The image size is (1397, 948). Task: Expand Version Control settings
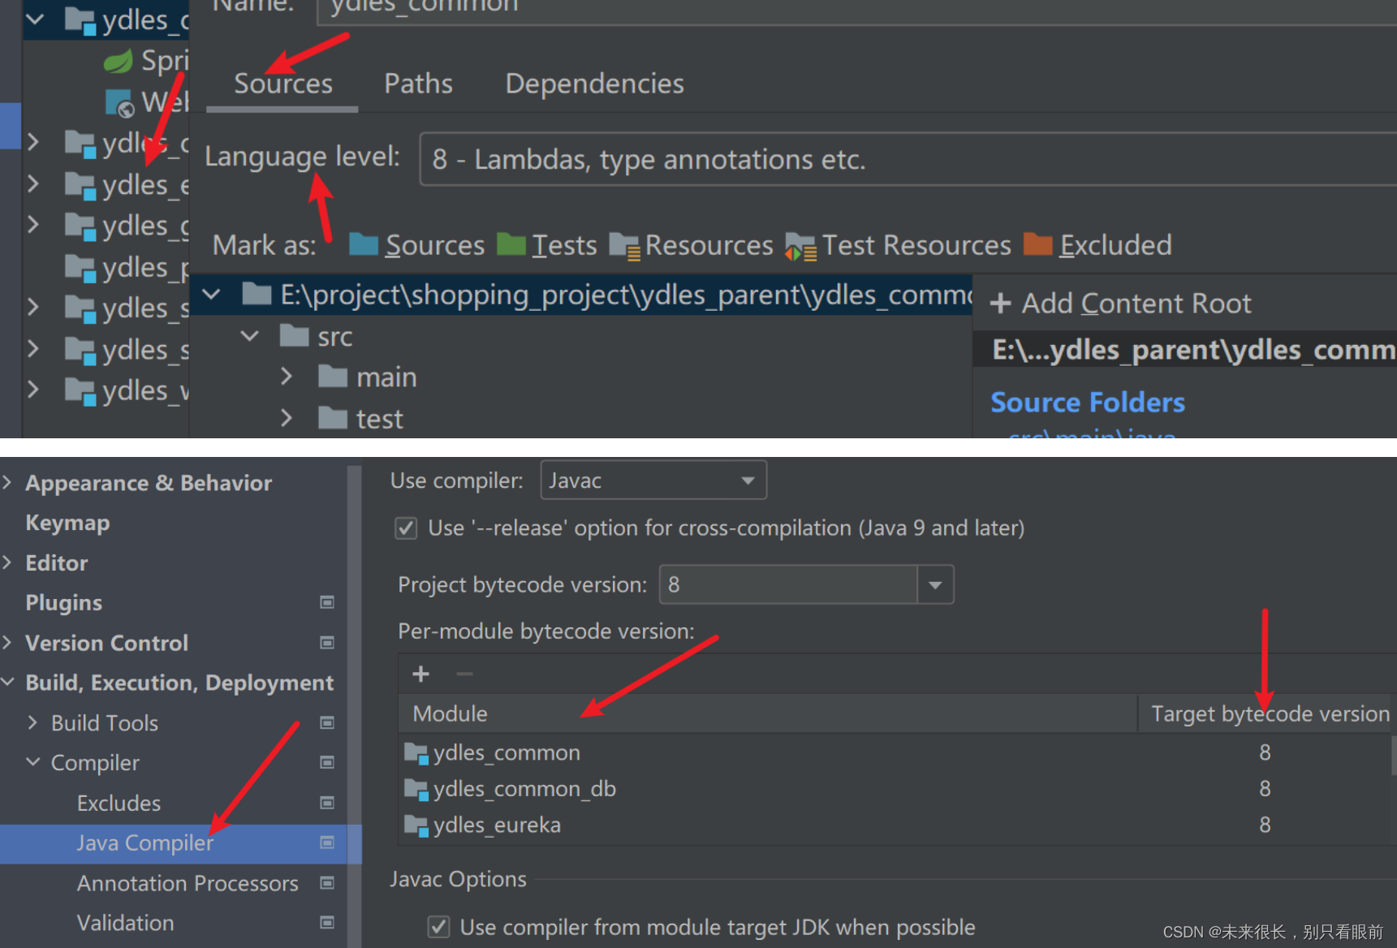point(7,642)
